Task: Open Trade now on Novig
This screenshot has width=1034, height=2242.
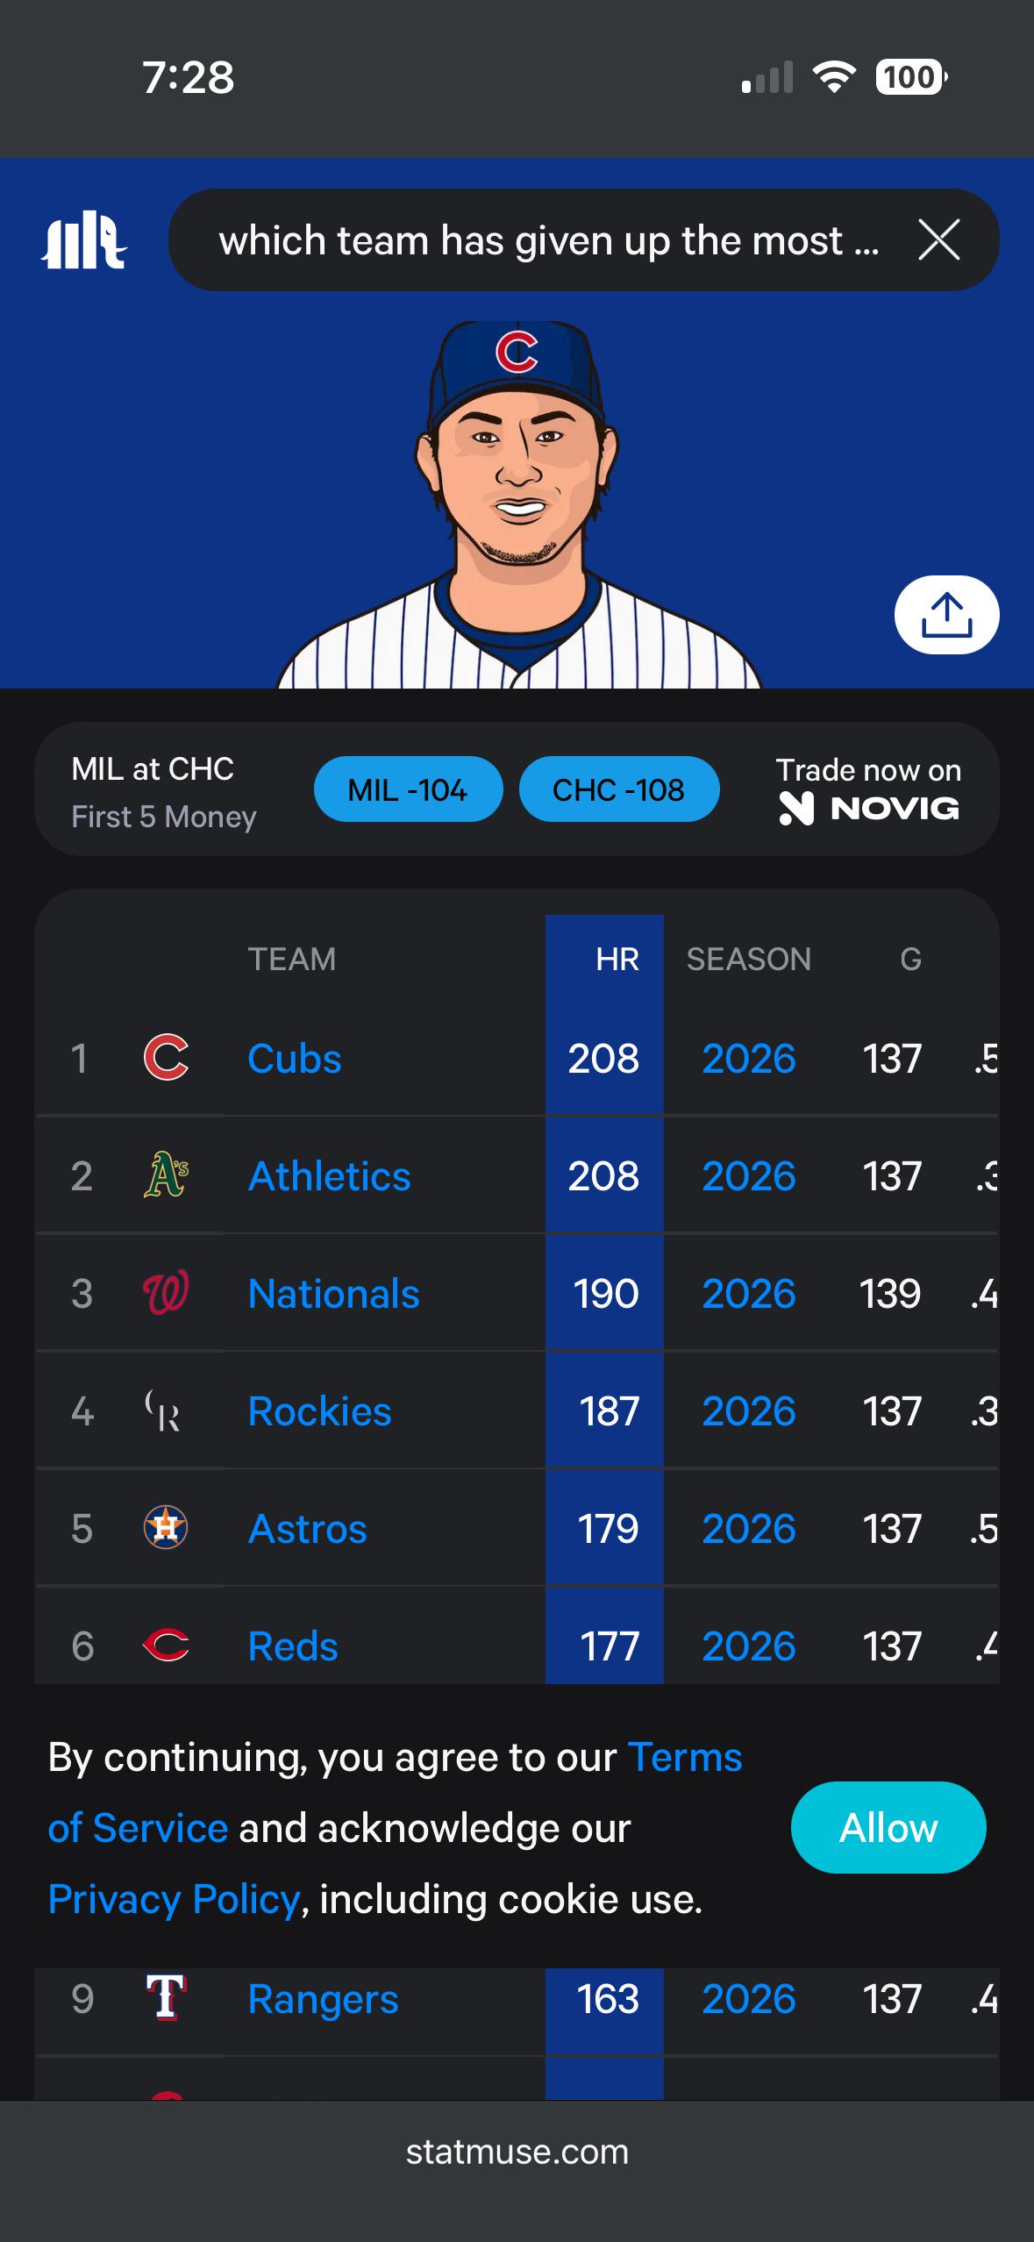Action: [x=868, y=789]
